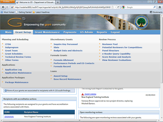
Task: Click the horizontal scrollbar at the bottom
Action: [x=79, y=120]
